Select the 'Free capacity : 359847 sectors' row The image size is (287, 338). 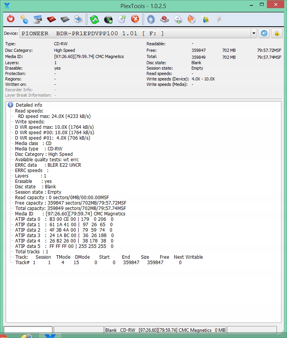click(70, 203)
